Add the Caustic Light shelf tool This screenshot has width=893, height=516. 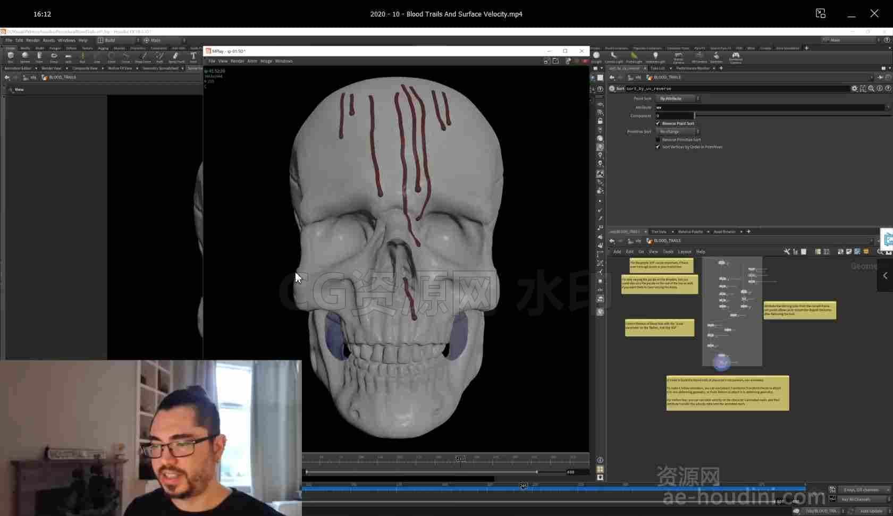614,57
